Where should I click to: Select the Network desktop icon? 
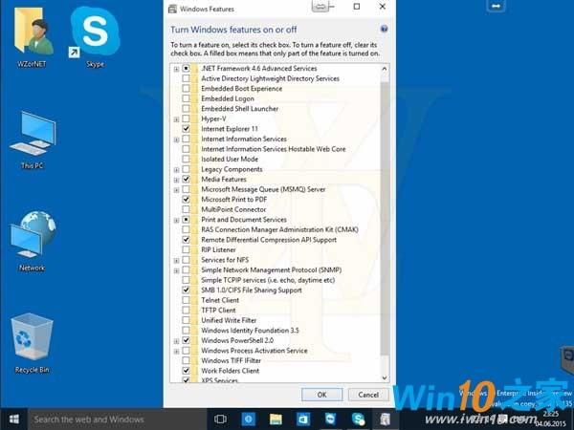click(x=33, y=242)
